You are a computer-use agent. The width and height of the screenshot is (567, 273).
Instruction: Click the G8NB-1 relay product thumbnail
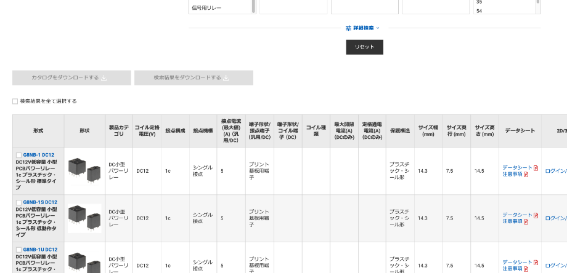pyautogui.click(x=84, y=170)
